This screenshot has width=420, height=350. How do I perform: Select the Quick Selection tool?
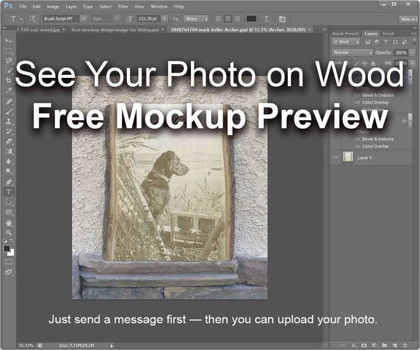tap(8, 70)
